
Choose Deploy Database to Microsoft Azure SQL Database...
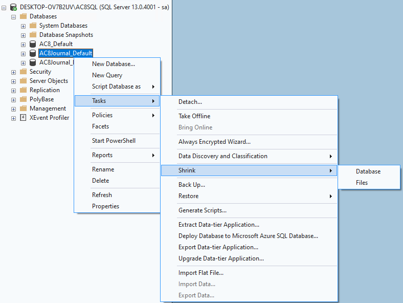(x=249, y=236)
